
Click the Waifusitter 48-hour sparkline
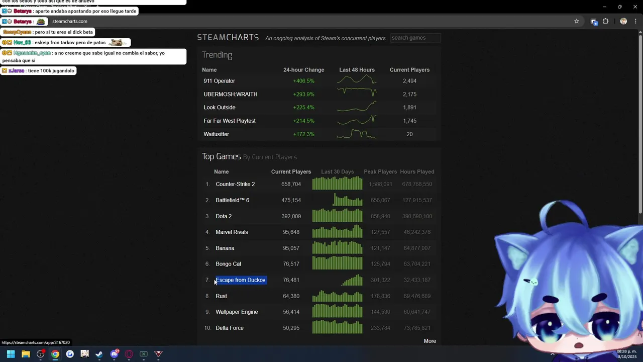pos(357,134)
